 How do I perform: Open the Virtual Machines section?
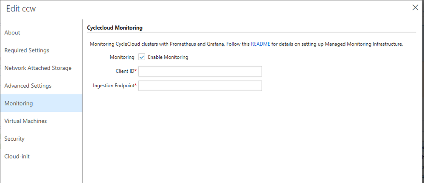pos(25,121)
